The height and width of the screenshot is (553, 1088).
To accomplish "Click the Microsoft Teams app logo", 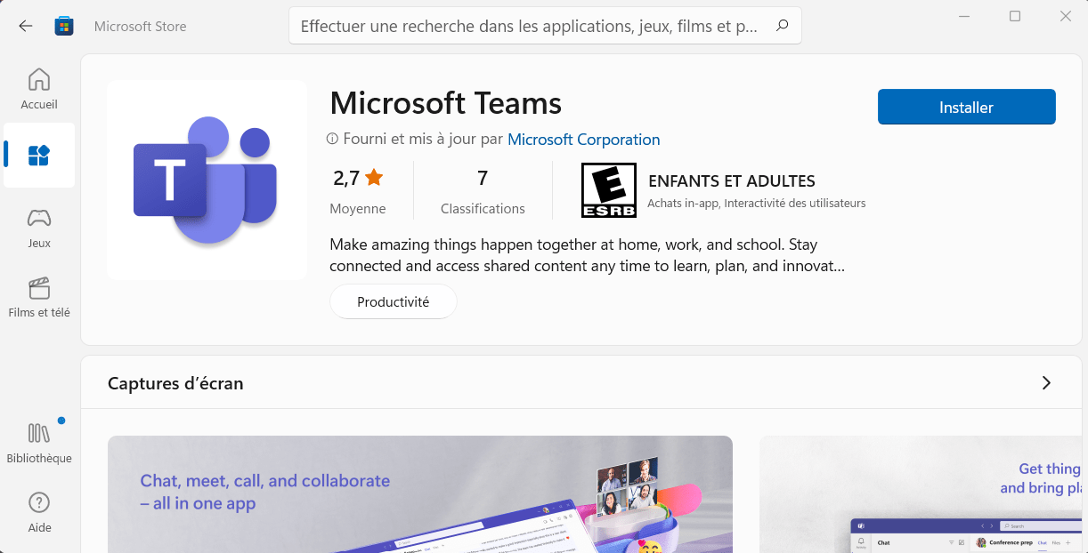I will click(207, 180).
